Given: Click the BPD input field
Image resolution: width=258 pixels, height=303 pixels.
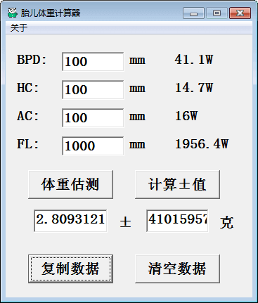Looking at the screenshot, I should pyautogui.click(x=93, y=62).
